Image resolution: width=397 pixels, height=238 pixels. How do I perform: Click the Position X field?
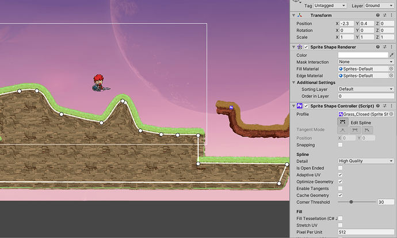(346, 24)
